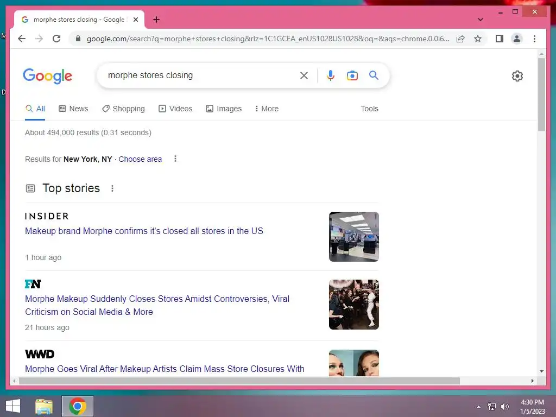Viewport: 556px width, 417px height.
Task: Click the FN publisher logo
Action: coord(33,284)
